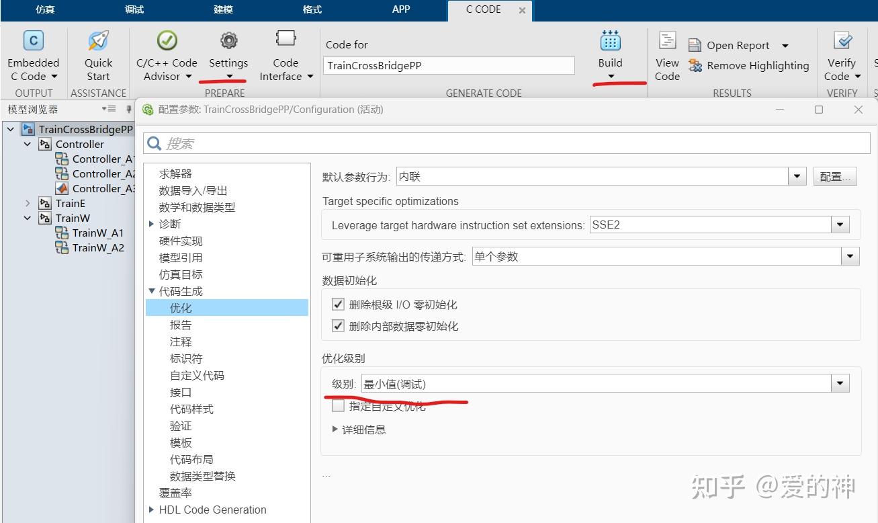
Task: Uncheck 删除根级 I/O 零初始化
Action: click(338, 304)
